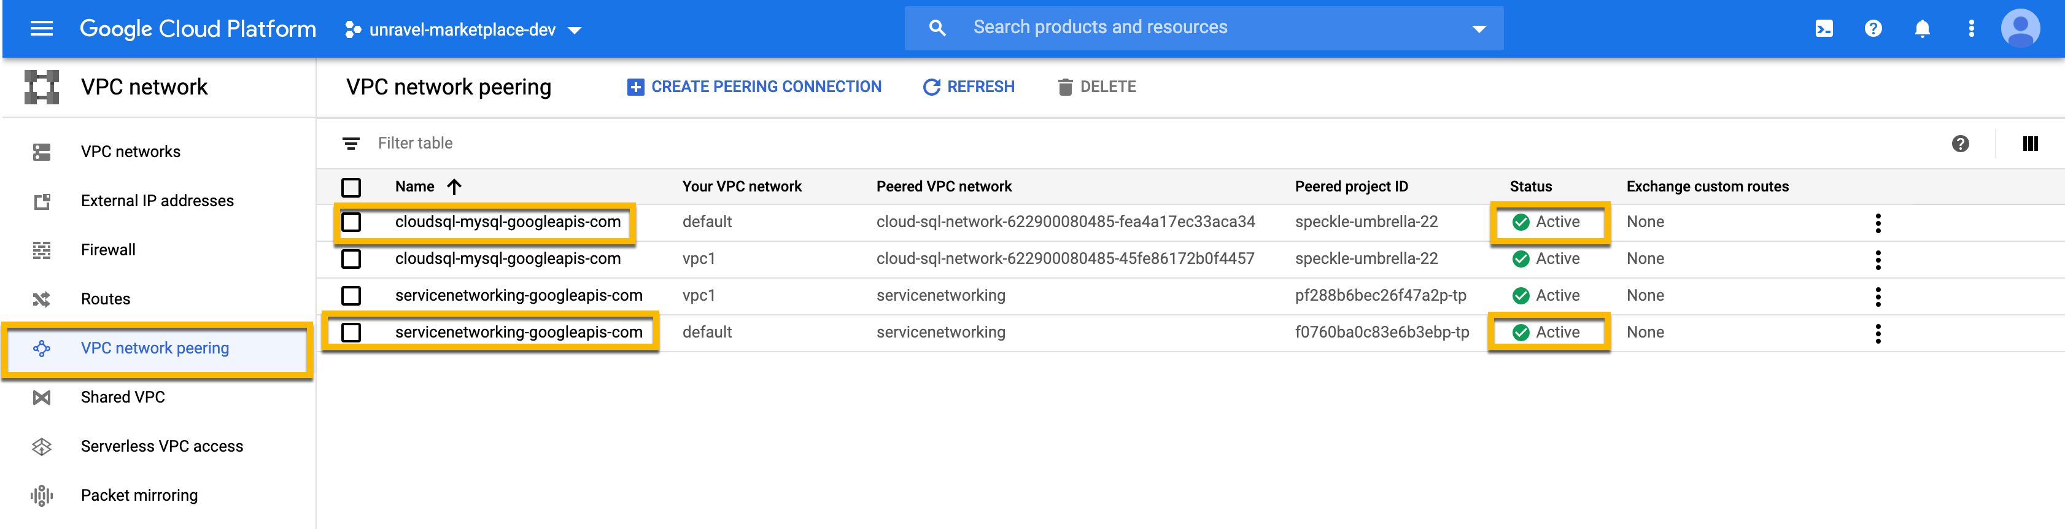Click the Serverless VPC access icon
The image size is (2065, 529).
click(x=42, y=446)
